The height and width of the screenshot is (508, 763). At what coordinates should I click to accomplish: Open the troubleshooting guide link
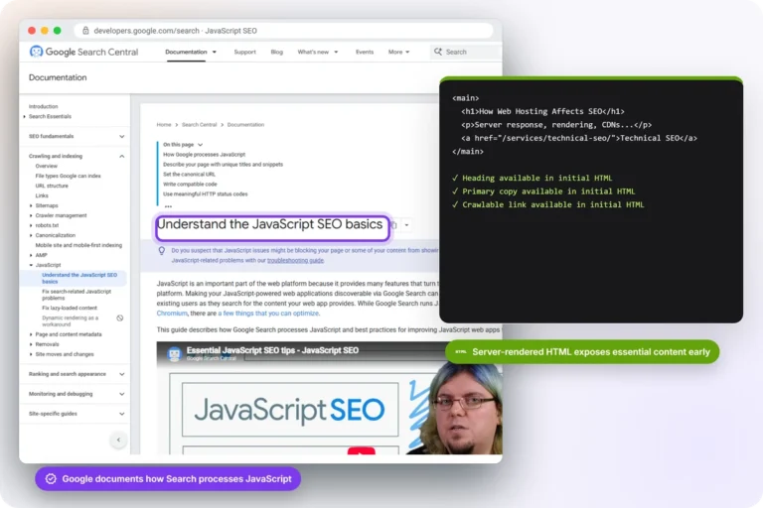pos(295,260)
